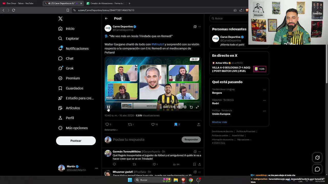Open a new browser tab

click(x=129, y=3)
